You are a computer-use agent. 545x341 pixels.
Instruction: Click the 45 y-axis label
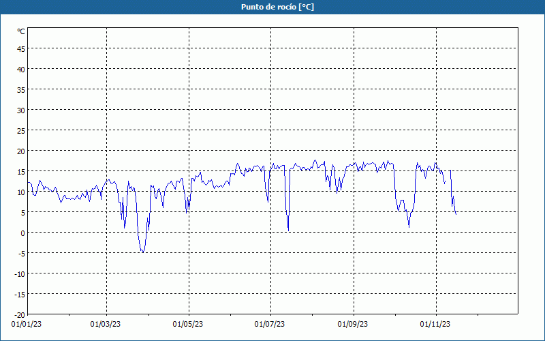pos(21,49)
